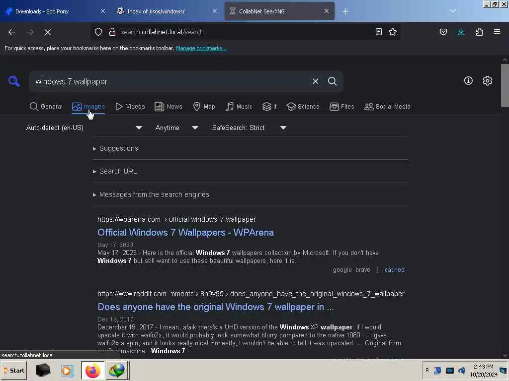The image size is (509, 381).
Task: Select the Music search category
Action: pos(239,107)
